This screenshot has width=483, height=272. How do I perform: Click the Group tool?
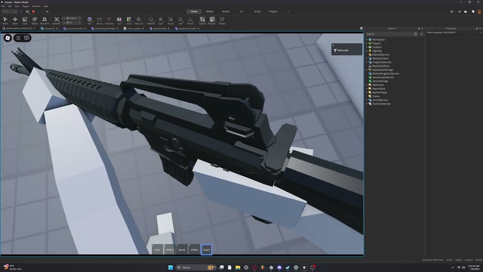171,20
